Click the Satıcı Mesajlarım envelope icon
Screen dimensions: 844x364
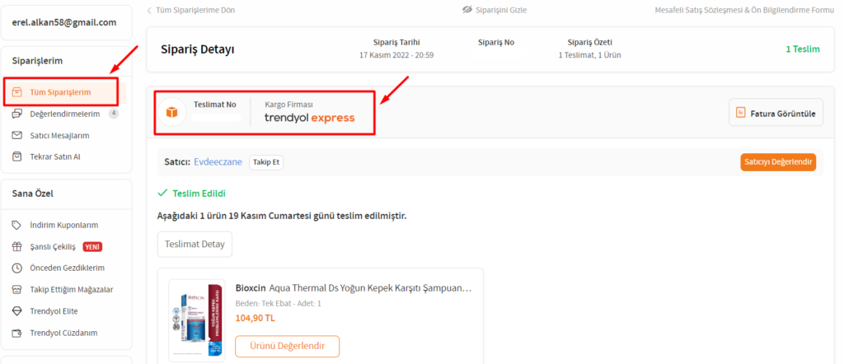pyautogui.click(x=17, y=136)
